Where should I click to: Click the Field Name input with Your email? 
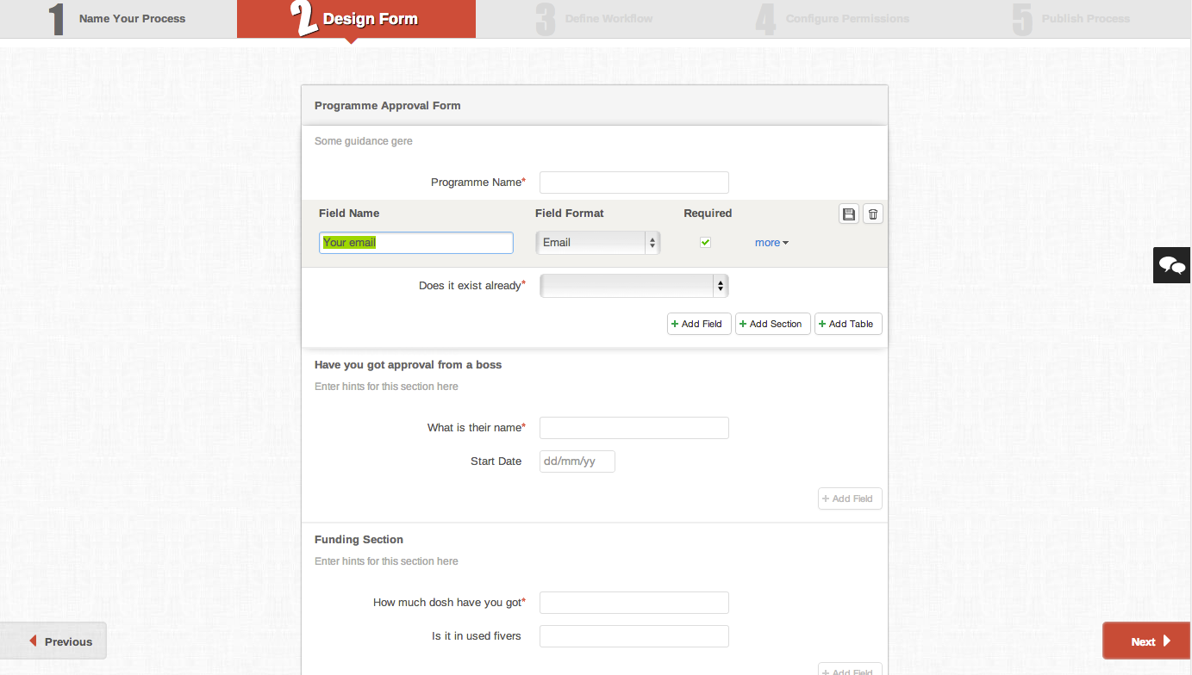[416, 243]
